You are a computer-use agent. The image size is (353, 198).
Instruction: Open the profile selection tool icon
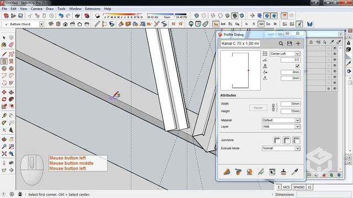272,172
